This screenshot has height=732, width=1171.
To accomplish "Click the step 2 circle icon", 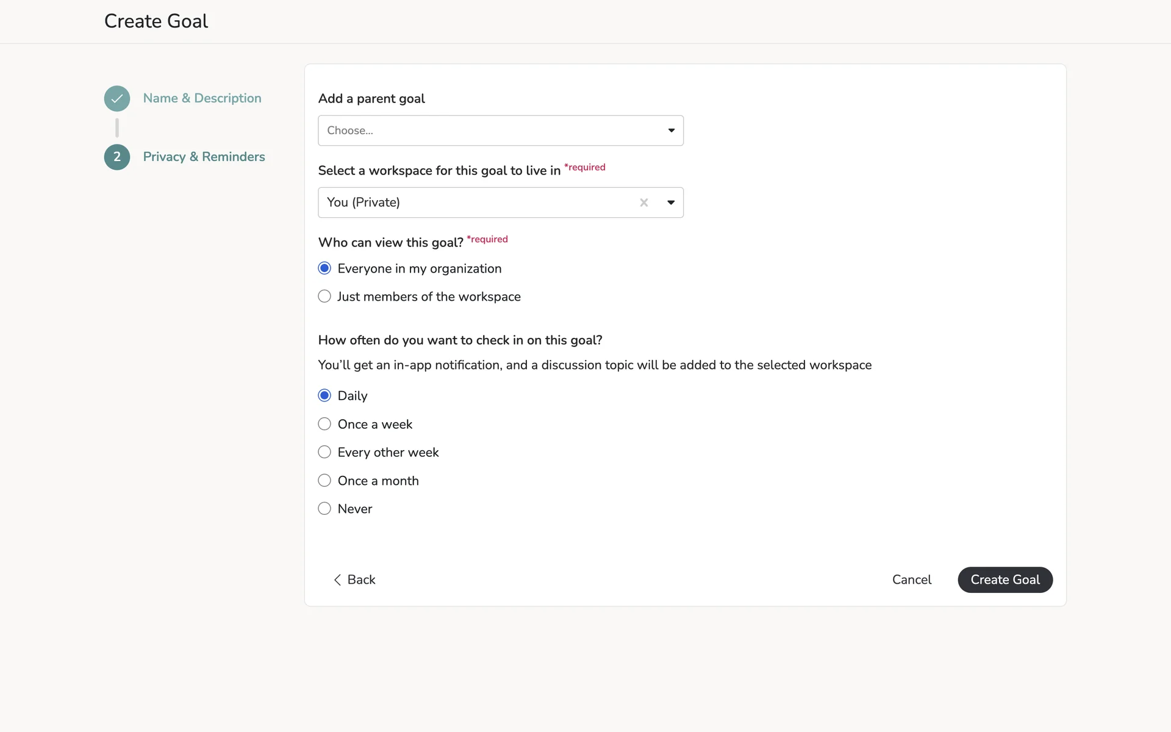I will [x=116, y=157].
